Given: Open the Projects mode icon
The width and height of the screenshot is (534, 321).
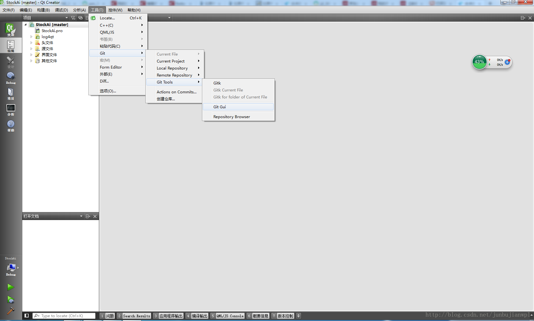Looking at the screenshot, I should pyautogui.click(x=10, y=94).
